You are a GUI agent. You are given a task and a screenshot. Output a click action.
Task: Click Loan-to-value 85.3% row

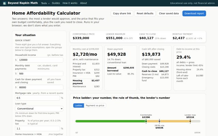[x=121, y=74]
